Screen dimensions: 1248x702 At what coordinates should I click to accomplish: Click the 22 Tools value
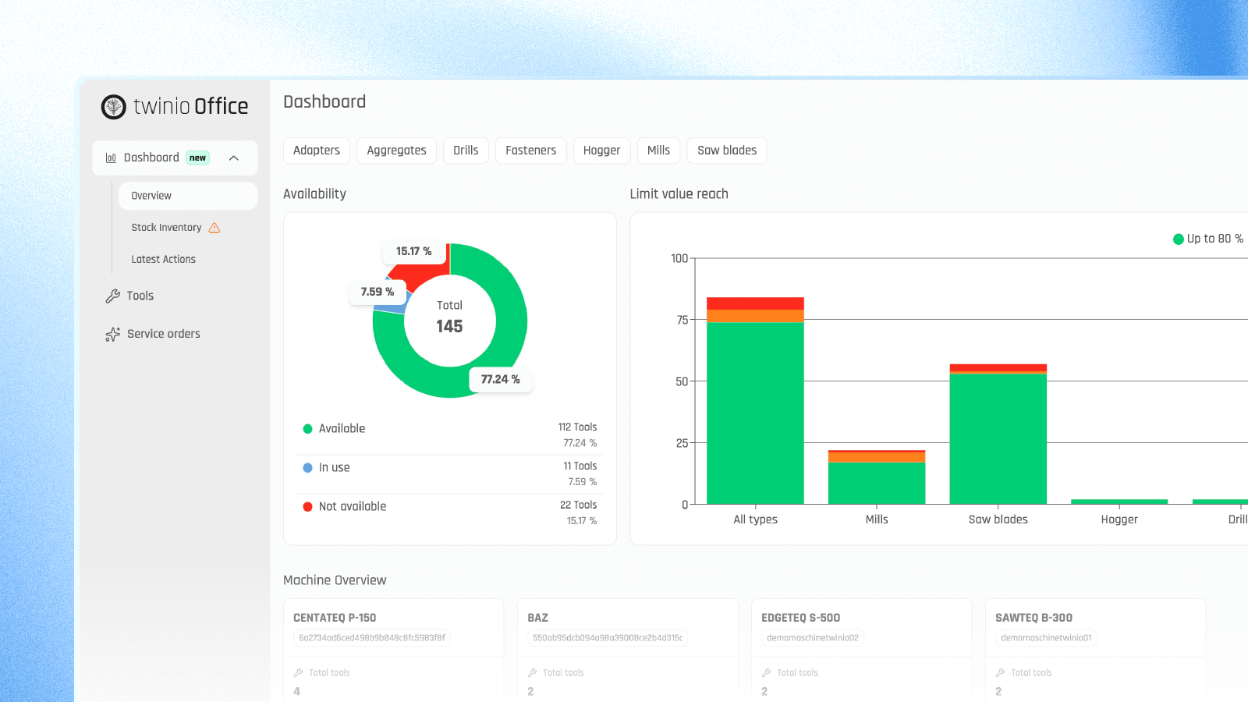579,505
